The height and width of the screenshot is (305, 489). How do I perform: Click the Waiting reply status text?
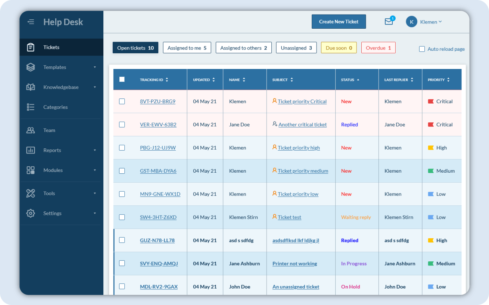(x=356, y=217)
